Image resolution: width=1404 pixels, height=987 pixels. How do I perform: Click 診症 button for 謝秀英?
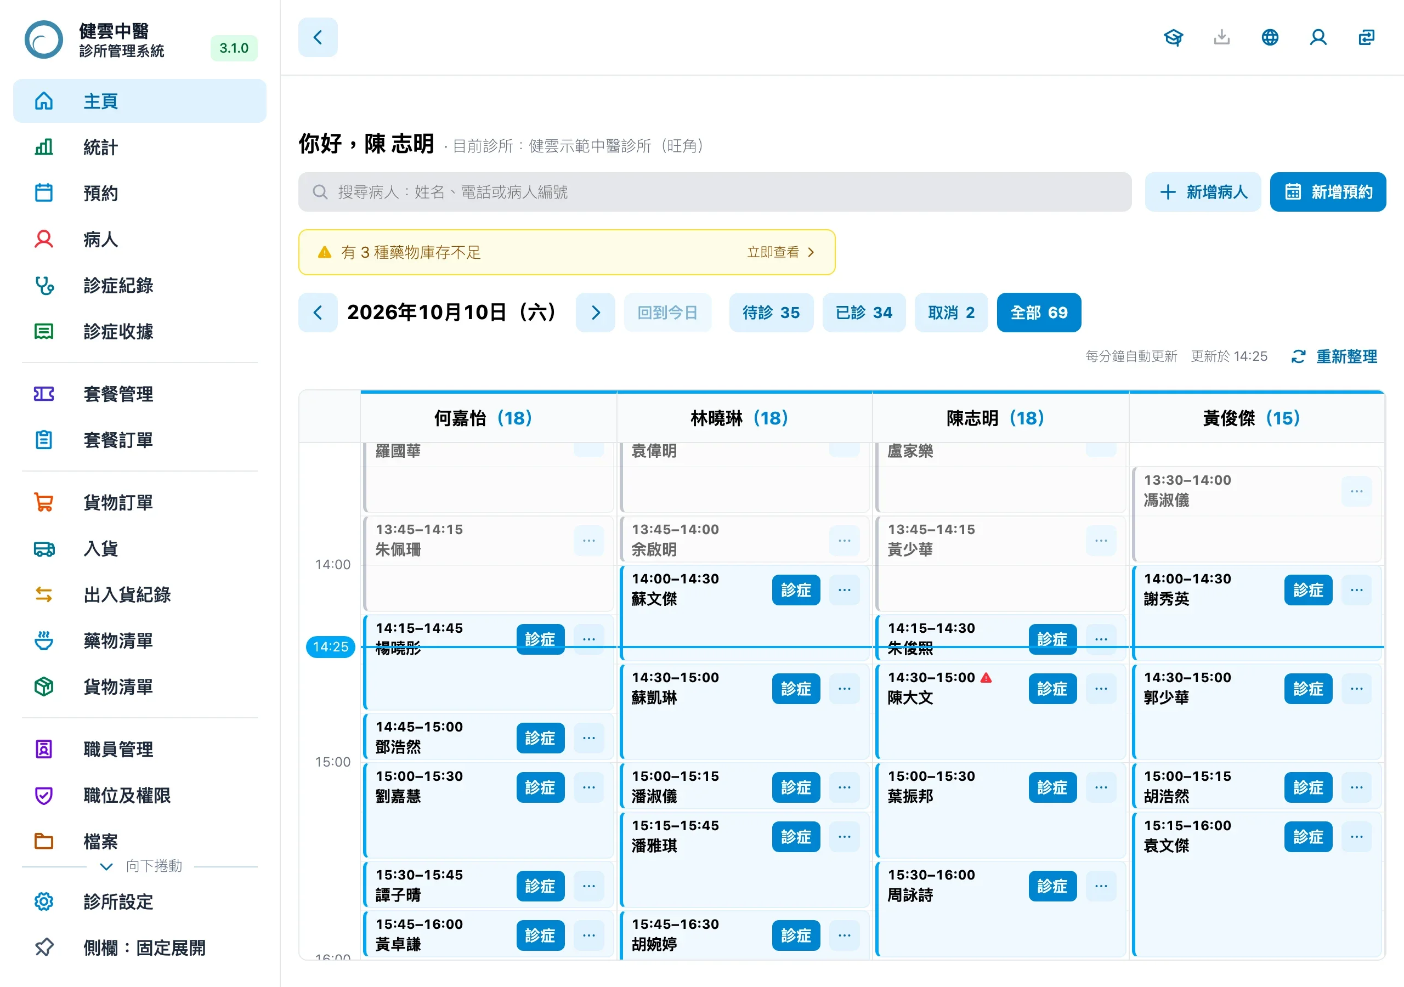[x=1307, y=589]
